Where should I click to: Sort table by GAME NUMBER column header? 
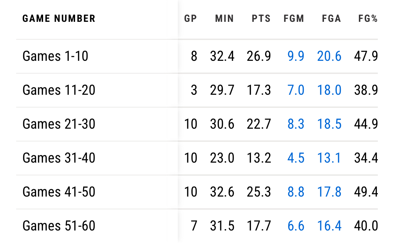coord(59,18)
